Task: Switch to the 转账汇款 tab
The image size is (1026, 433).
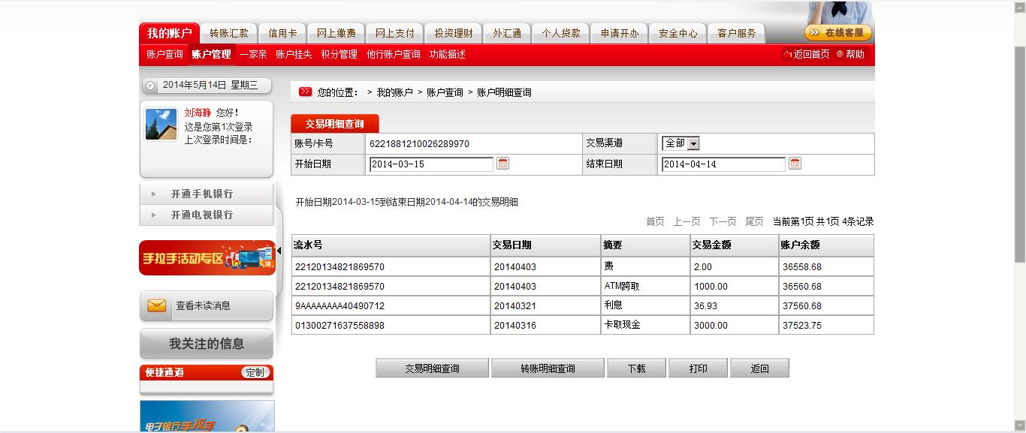Action: point(229,33)
